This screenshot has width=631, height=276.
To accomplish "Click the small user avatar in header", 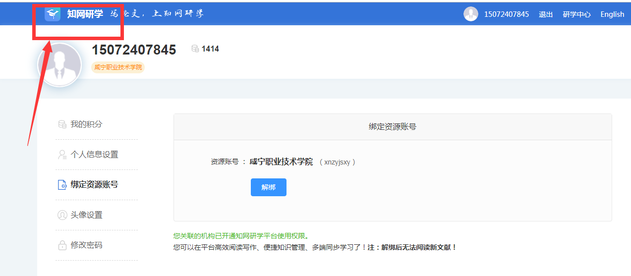I will 470,14.
